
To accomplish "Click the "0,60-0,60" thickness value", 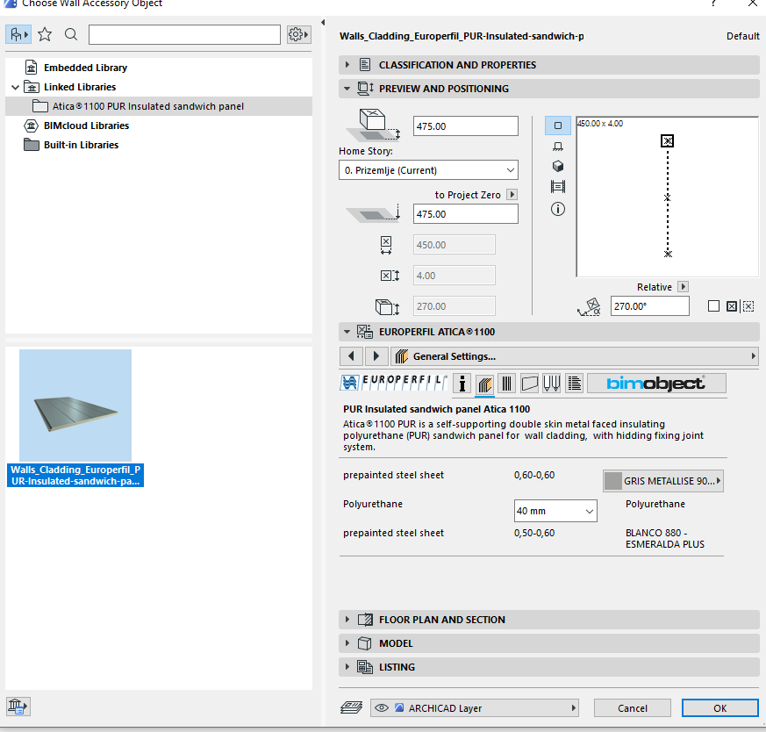I will pos(534,475).
